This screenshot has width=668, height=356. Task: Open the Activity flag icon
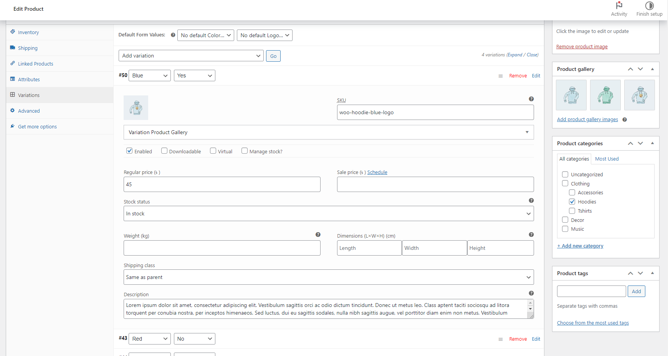click(619, 5)
